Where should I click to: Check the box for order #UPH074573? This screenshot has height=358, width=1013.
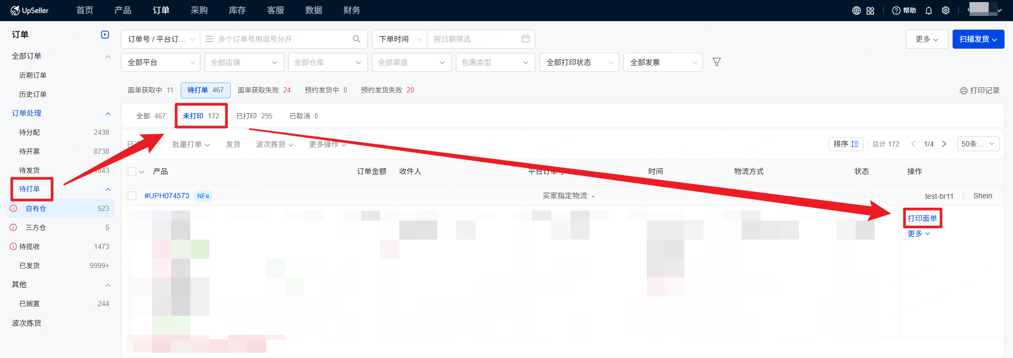[x=132, y=196]
